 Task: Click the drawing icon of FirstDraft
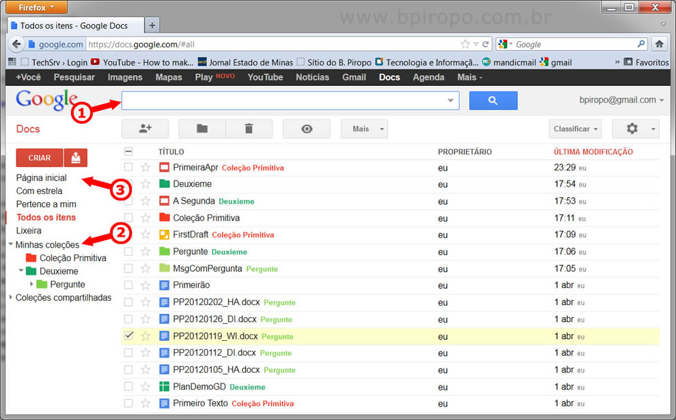coord(164,235)
